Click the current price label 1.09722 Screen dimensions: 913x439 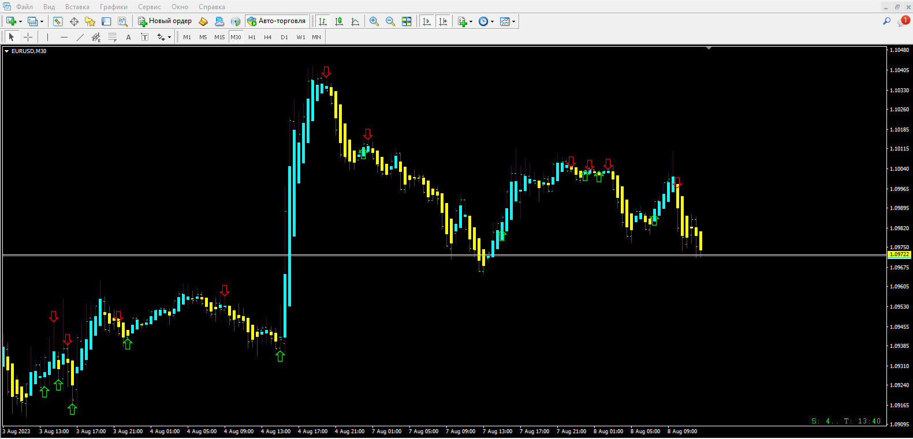pos(899,254)
